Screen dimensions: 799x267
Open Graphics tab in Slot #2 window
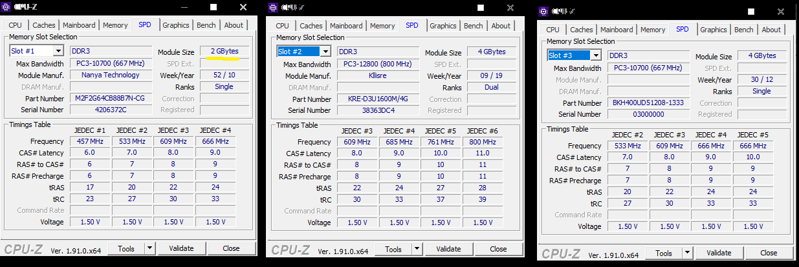[443, 26]
